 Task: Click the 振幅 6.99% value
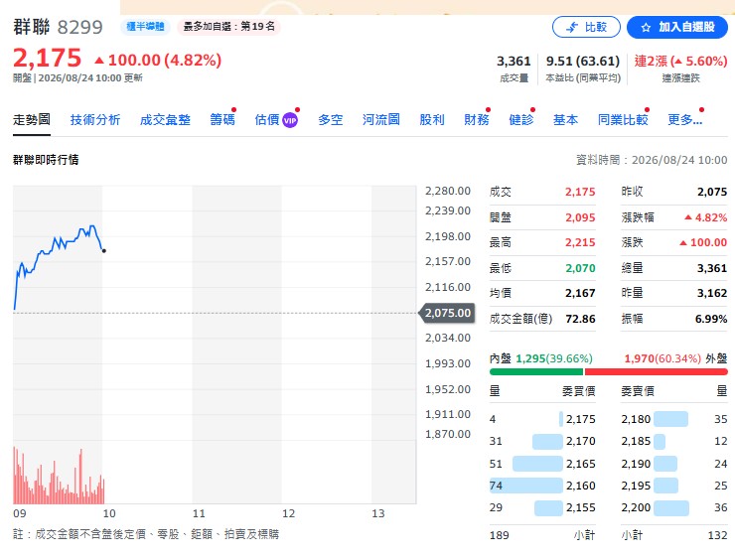click(x=711, y=319)
